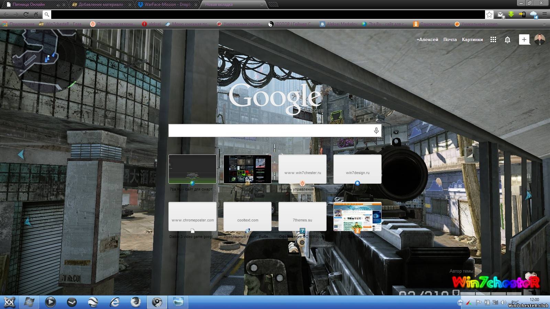The width and height of the screenshot is (550, 309).
Task: Click the +Алексей Google+ link
Action: click(427, 39)
